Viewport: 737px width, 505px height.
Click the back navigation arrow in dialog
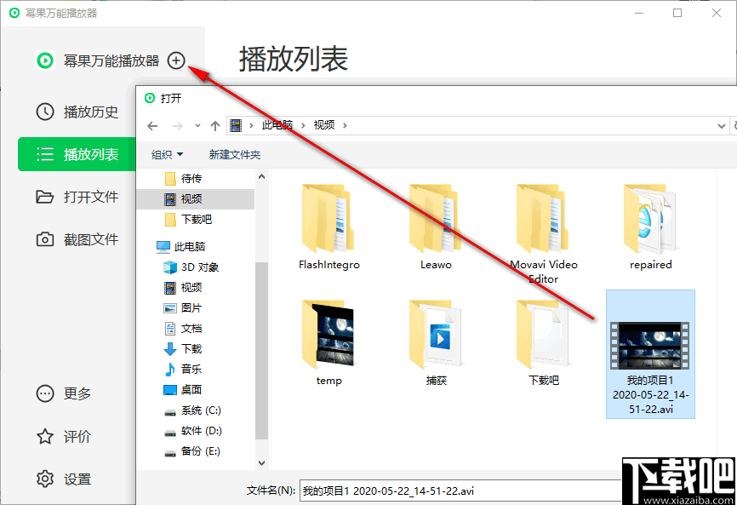coord(152,125)
